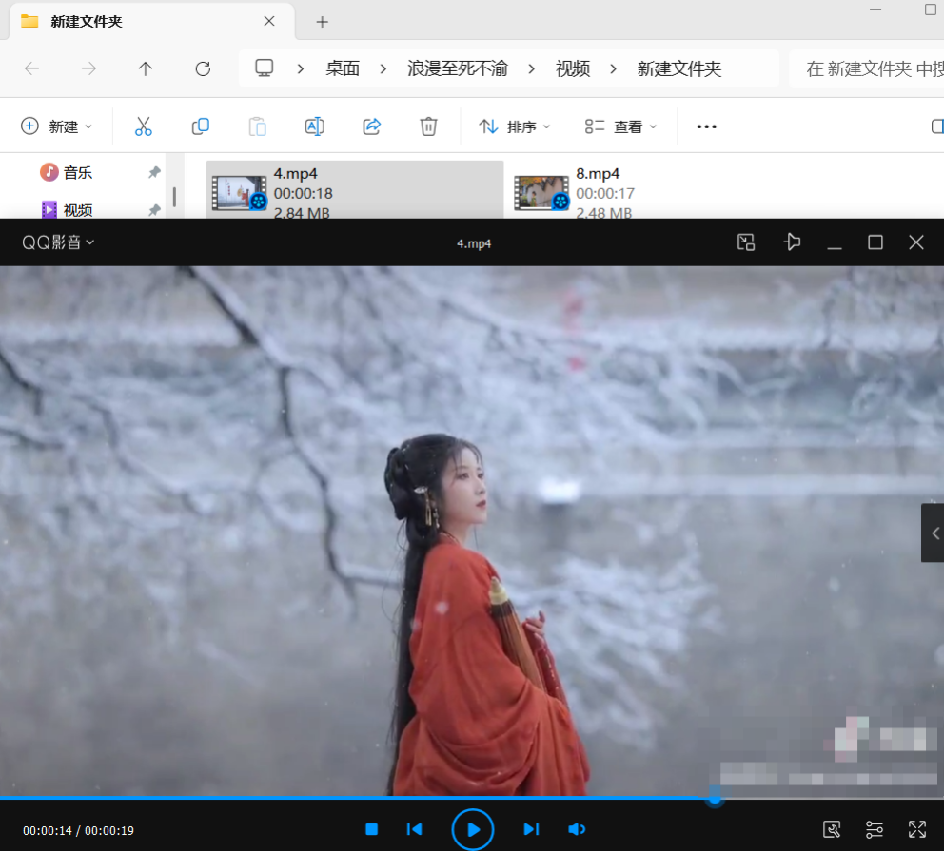Viewport: 944px width, 852px height.
Task: Skip to the next video
Action: [531, 830]
